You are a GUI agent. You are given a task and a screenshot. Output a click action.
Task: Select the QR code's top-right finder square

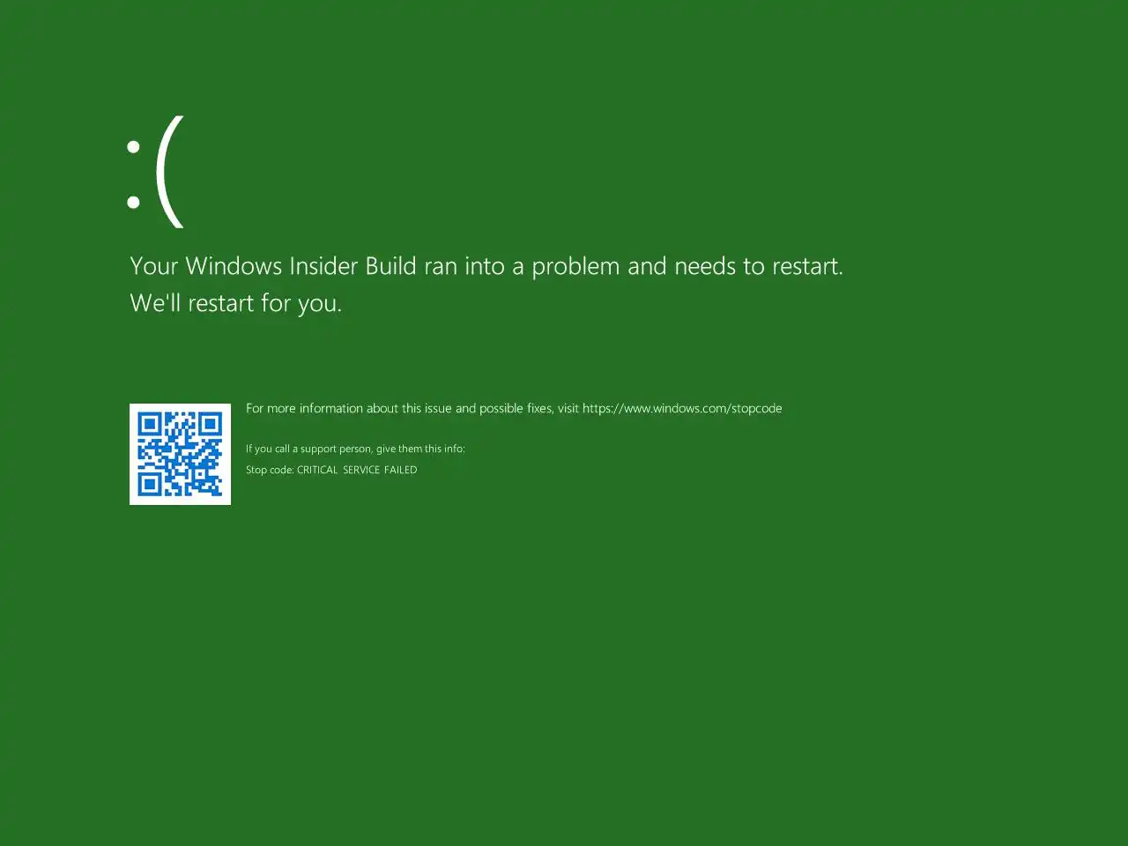tap(210, 424)
